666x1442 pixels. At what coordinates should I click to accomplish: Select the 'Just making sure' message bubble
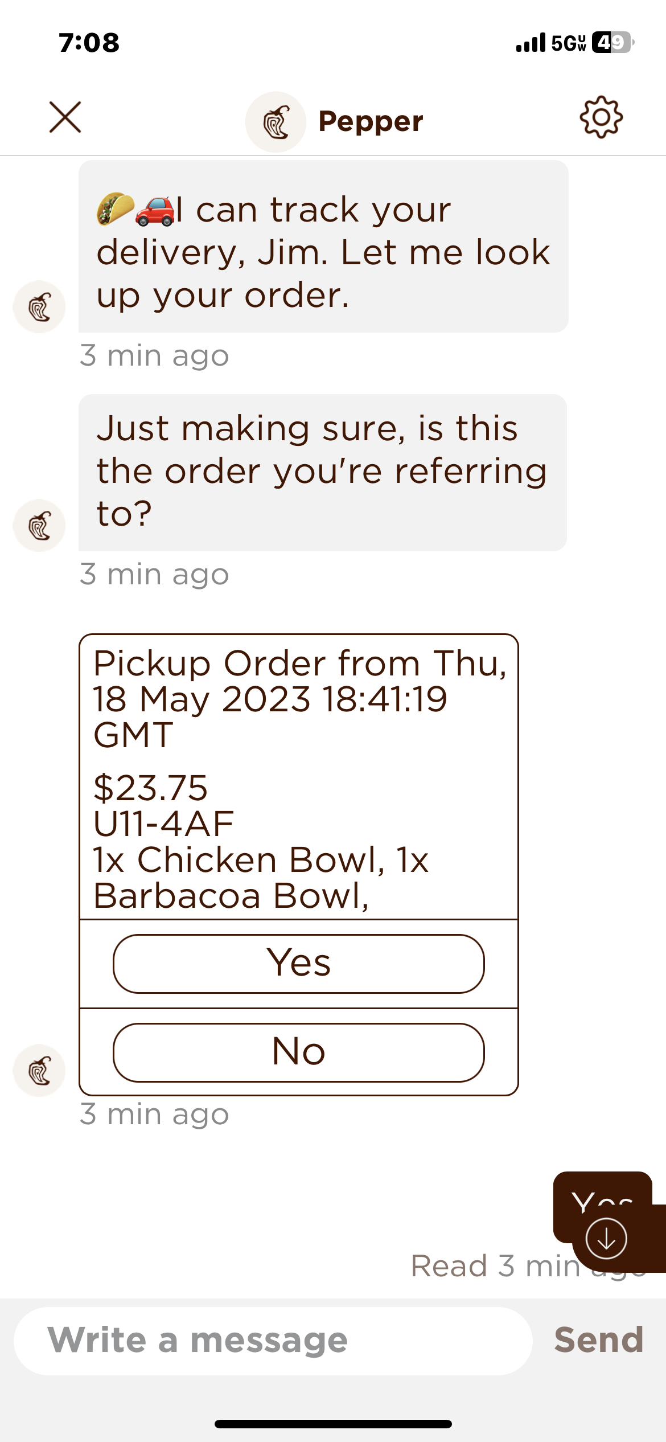click(322, 472)
